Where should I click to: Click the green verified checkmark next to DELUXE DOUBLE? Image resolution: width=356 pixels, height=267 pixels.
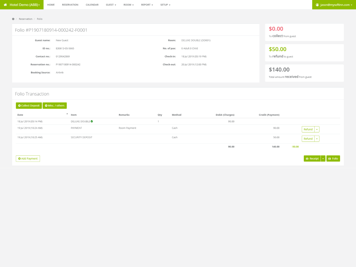(92, 121)
